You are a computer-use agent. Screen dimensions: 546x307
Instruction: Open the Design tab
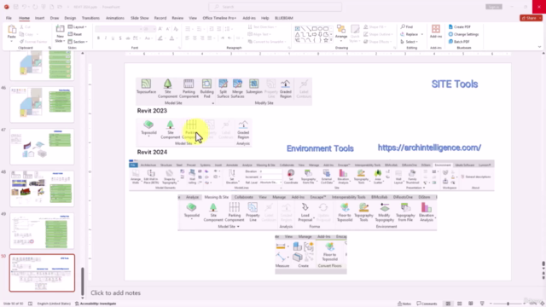(70, 18)
